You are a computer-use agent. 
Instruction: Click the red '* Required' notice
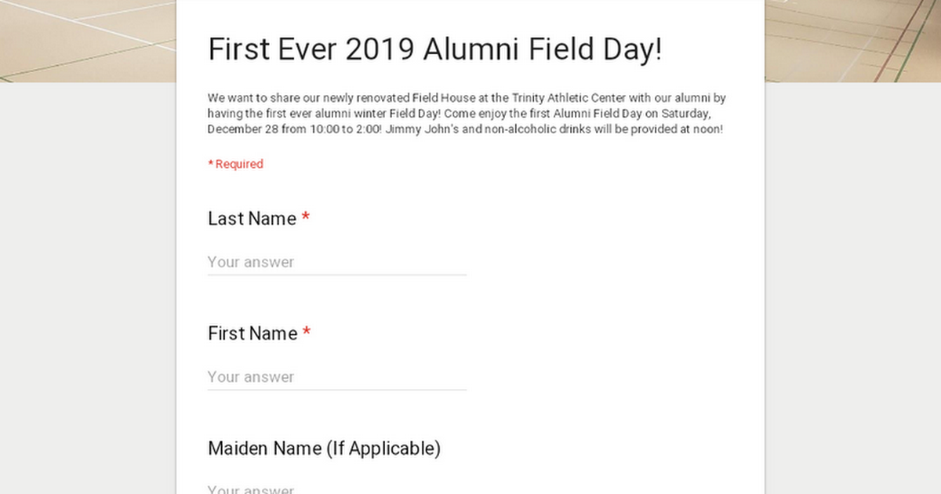[235, 164]
